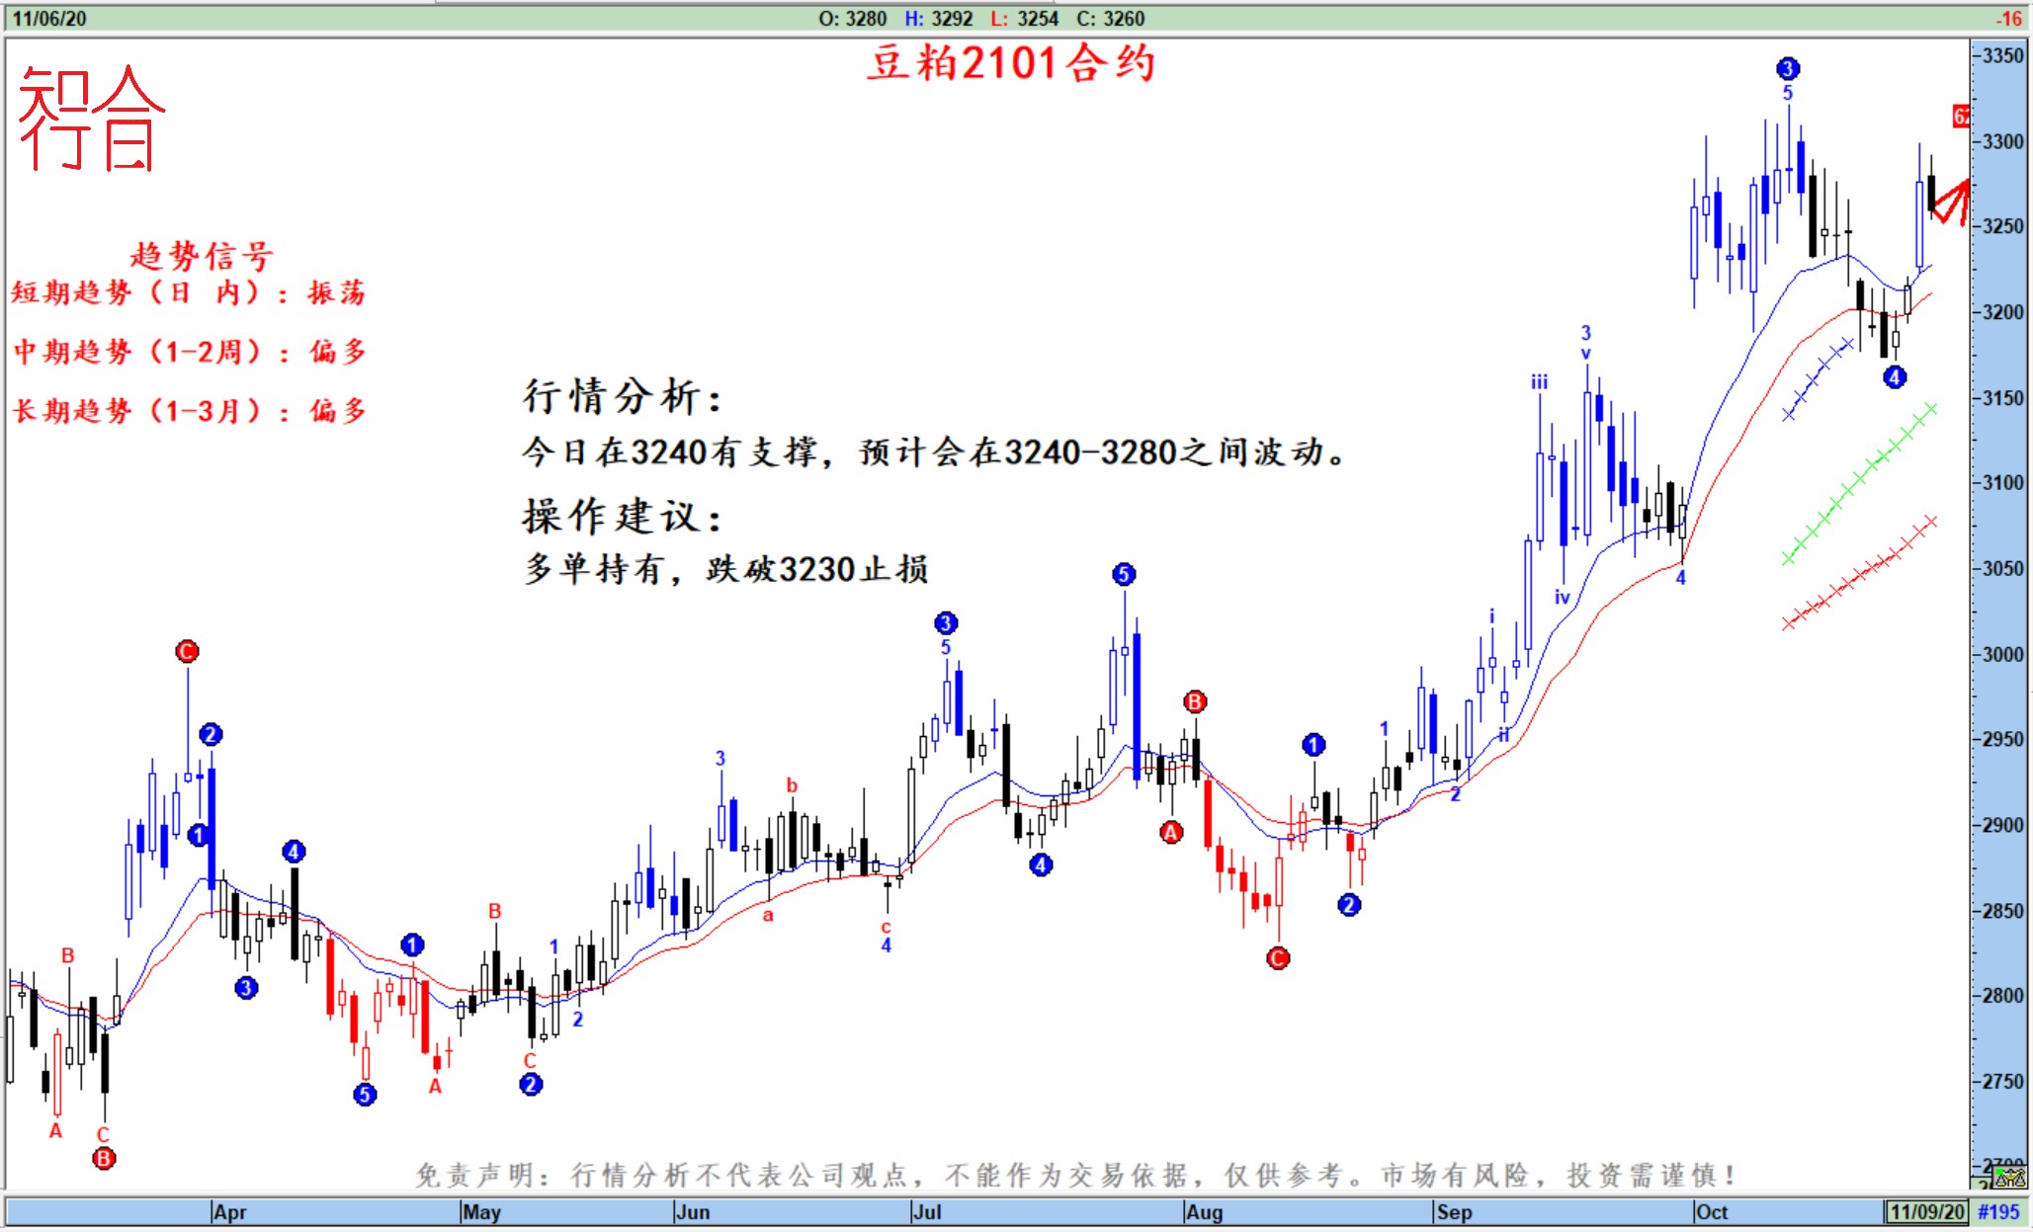Click the 11/06/20 date in header bar
Screen dimensions: 2033x1232
48,18
